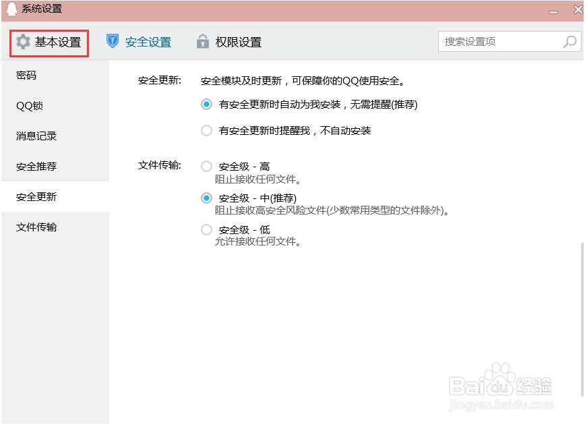
Task: Set file transfer security level to 中(推荐)
Action: pos(206,198)
